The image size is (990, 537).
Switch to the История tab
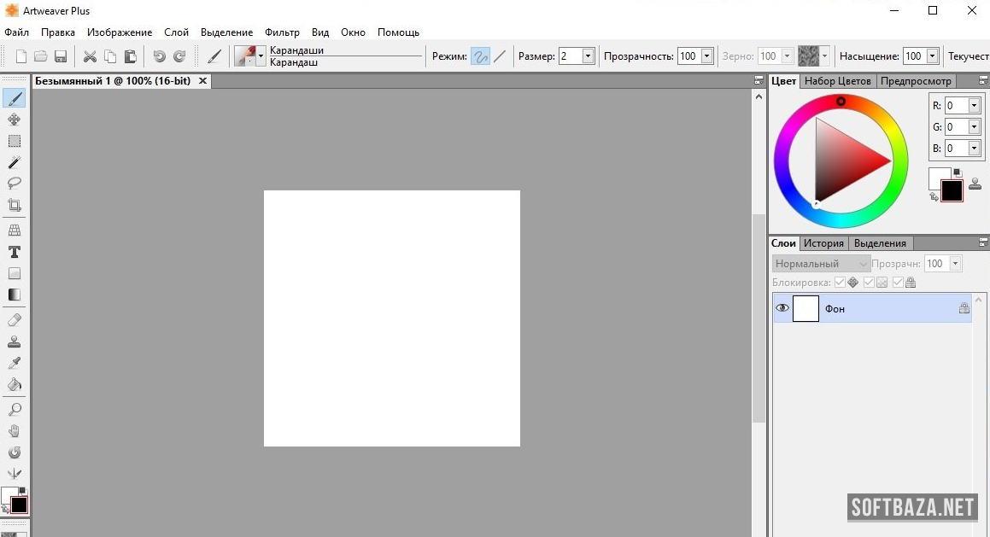tap(823, 243)
